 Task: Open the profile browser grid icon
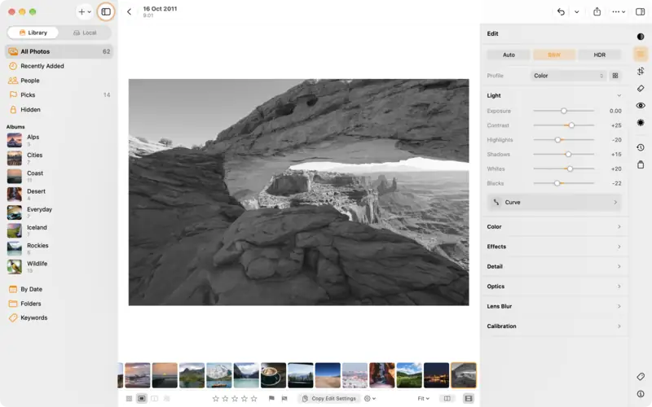coord(615,76)
